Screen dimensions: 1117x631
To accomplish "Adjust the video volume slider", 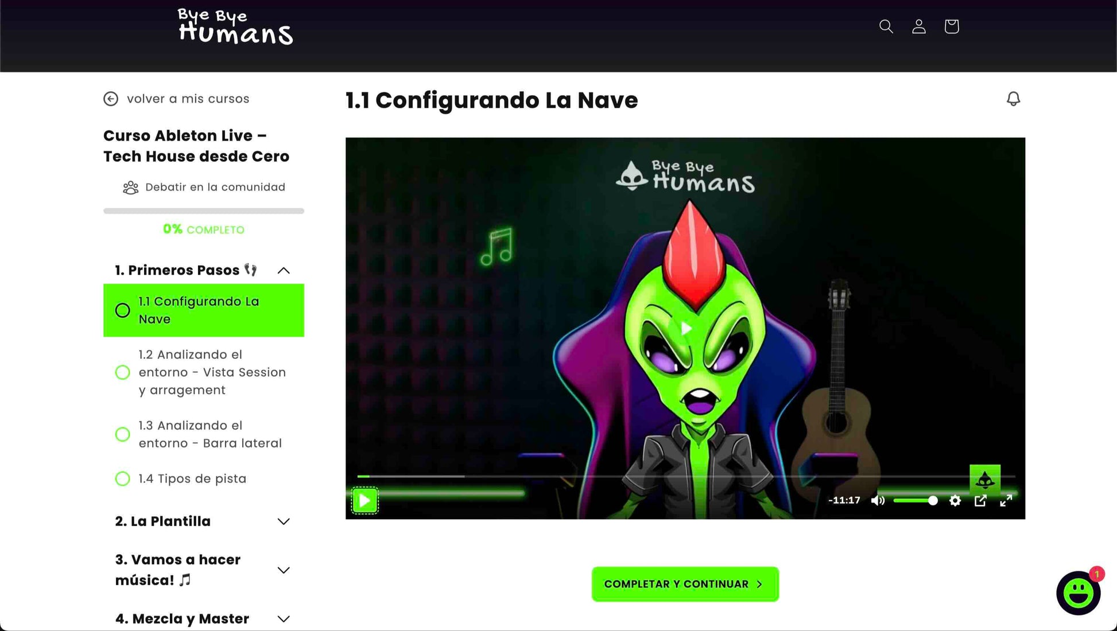I will [916, 501].
